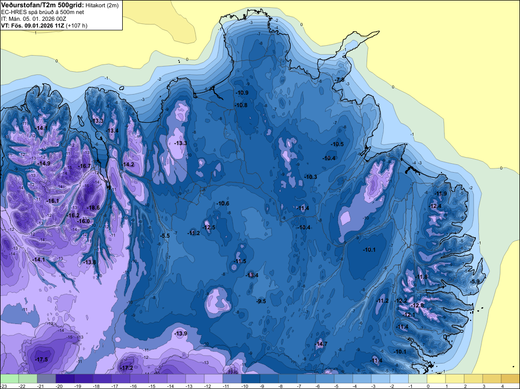Image resolution: width=520 pixels, height=389 pixels.
Task: Click the -20 dark purple legend swatch
Action: tap(65, 379)
